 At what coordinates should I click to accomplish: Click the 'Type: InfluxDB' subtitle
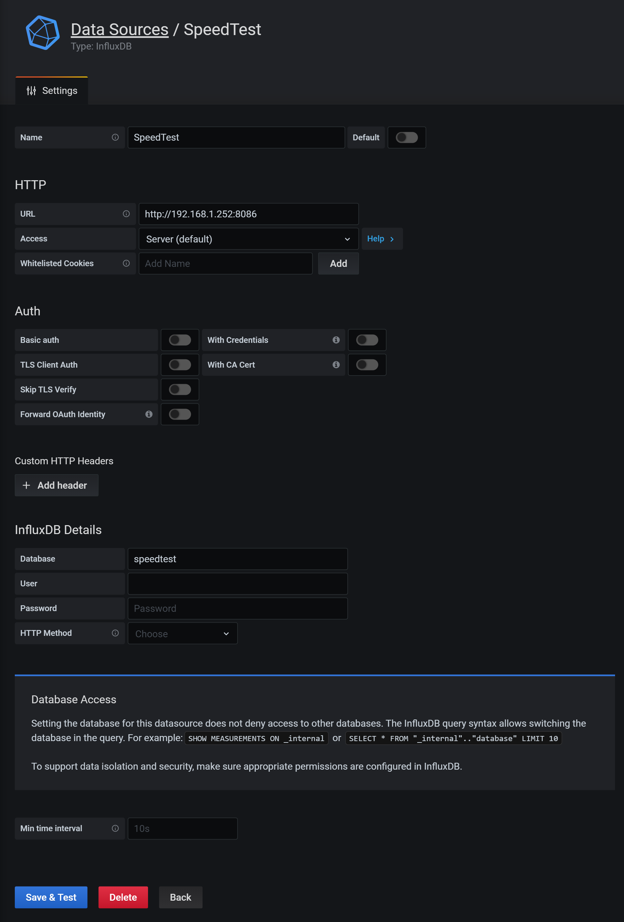click(x=101, y=46)
